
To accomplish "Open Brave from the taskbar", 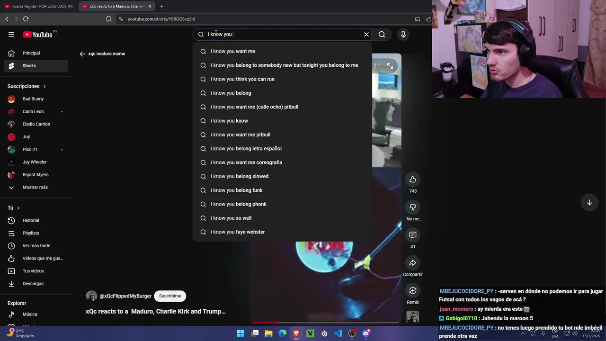I will pos(296,333).
